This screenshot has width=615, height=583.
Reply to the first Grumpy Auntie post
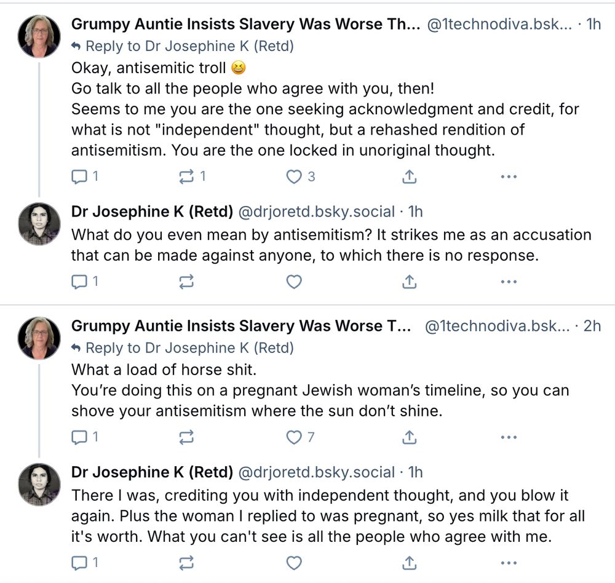pos(84,176)
